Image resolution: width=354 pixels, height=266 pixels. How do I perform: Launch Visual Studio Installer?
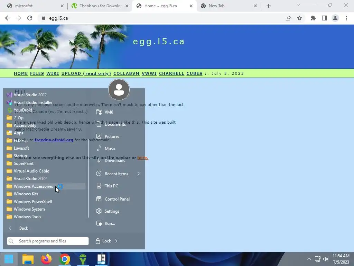[x=46, y=103]
